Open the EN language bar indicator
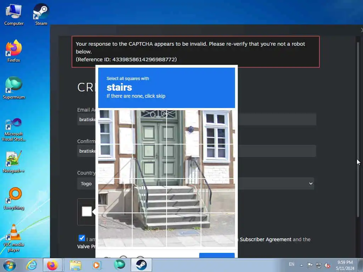This screenshot has height=272, width=363. click(x=291, y=264)
